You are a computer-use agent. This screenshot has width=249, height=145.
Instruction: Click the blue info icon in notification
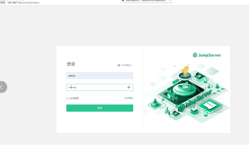click(123, 0)
